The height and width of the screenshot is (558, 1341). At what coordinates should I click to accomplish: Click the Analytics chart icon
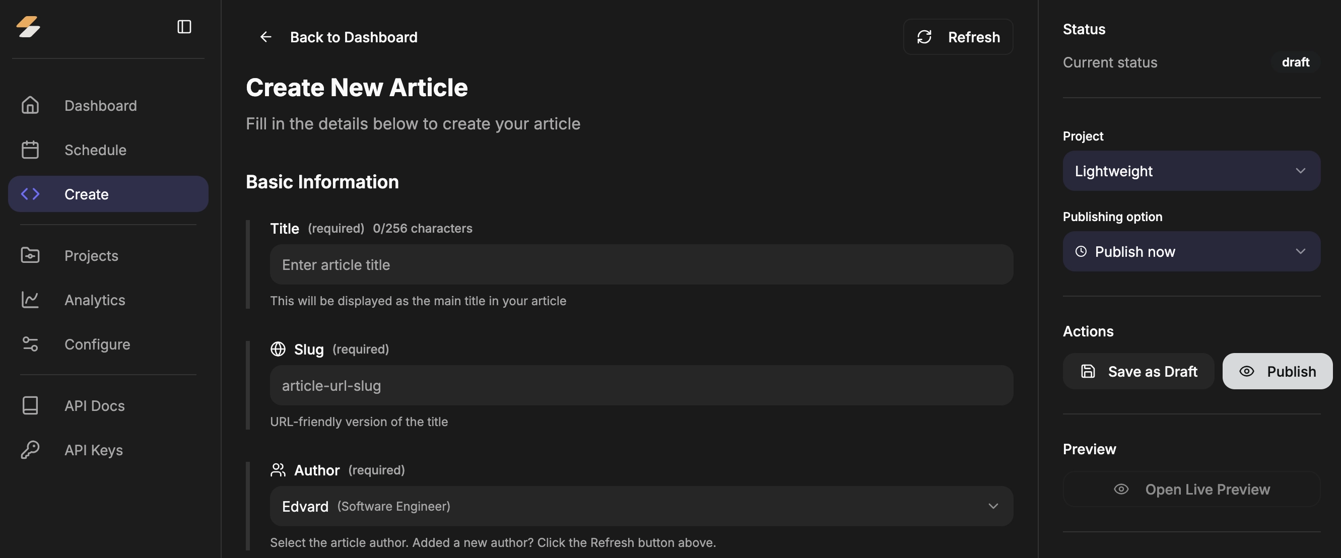pos(30,300)
